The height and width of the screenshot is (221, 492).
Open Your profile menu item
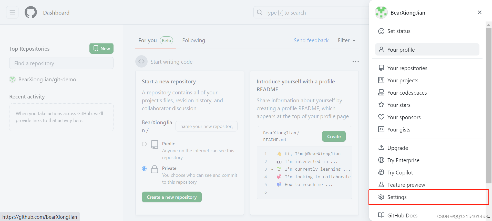pyautogui.click(x=427, y=49)
